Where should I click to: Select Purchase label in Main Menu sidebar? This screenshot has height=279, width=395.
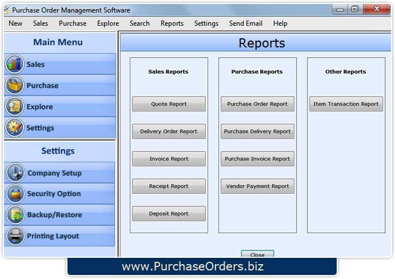point(42,85)
